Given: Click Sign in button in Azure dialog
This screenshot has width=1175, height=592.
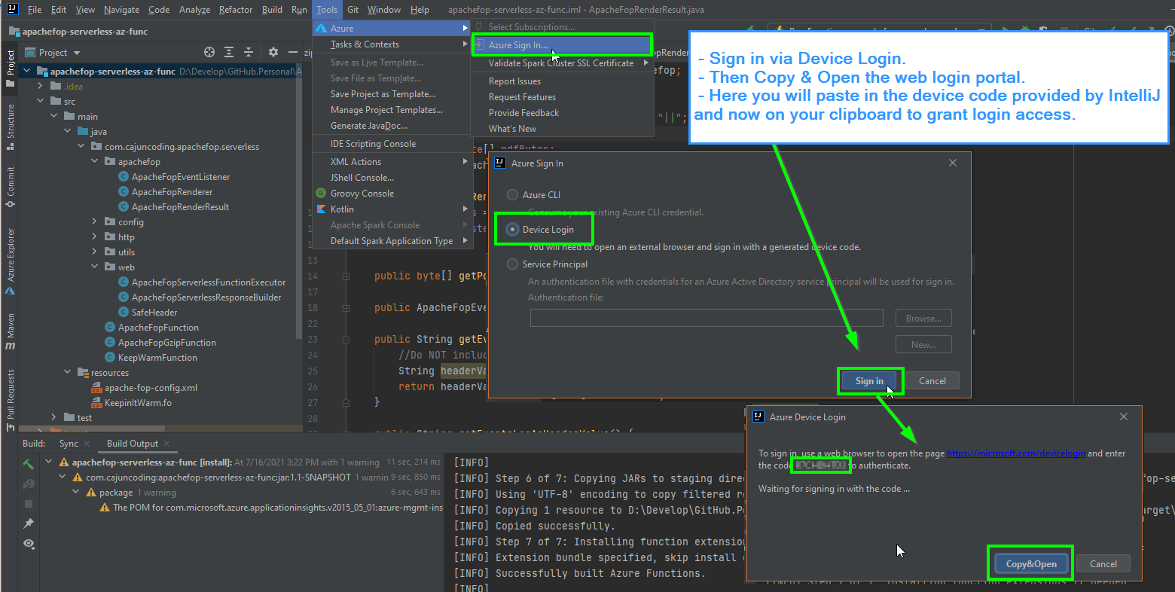Looking at the screenshot, I should (869, 381).
